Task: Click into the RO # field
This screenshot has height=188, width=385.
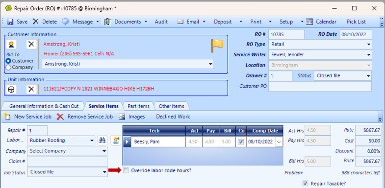Action: (286, 34)
